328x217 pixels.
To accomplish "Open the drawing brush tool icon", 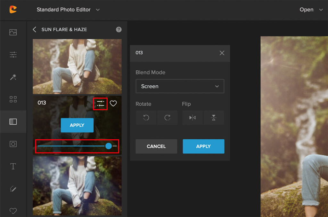I will coord(13,189).
